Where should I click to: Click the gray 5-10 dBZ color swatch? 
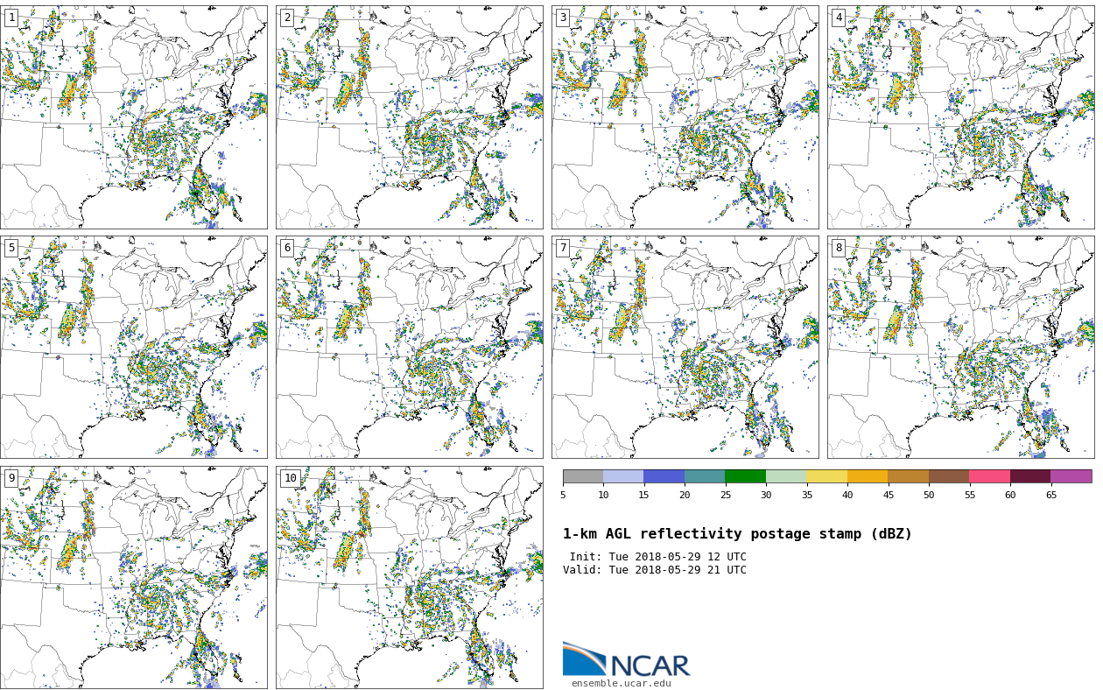coord(583,476)
